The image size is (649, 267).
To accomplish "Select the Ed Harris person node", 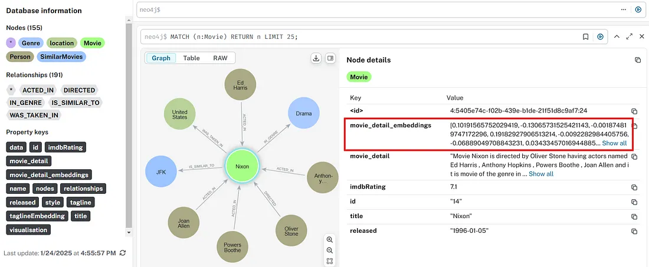I will click(x=240, y=85).
